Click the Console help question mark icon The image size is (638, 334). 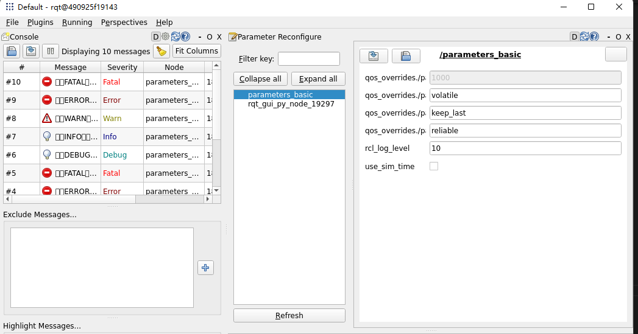click(x=185, y=37)
